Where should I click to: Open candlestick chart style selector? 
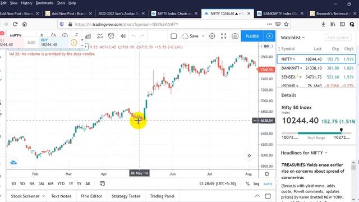pyautogui.click(x=53, y=35)
